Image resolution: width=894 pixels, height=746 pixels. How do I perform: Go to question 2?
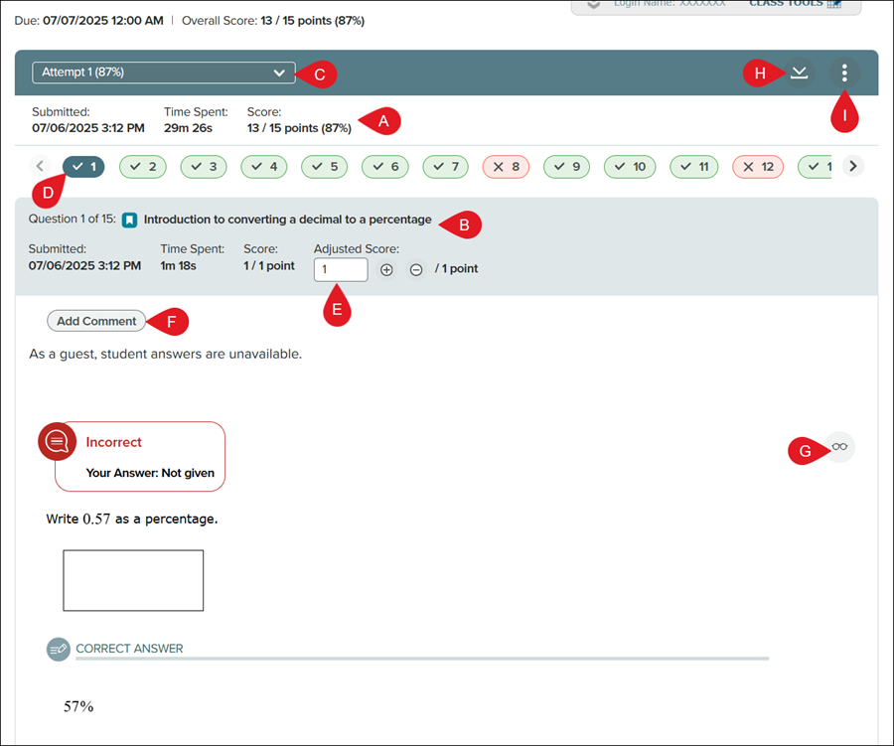(143, 167)
